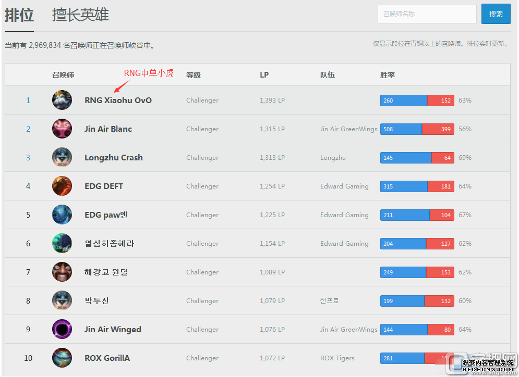The image size is (519, 377).
Task: Click the ROX Tigers team name
Action: pyautogui.click(x=337, y=358)
